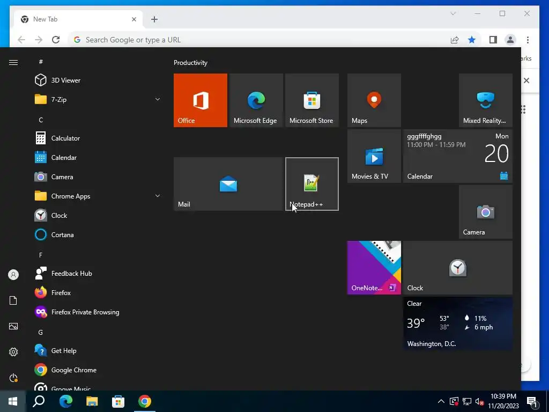This screenshot has height=412, width=549.
Task: Open Chrome three-dot menu
Action: point(528,40)
